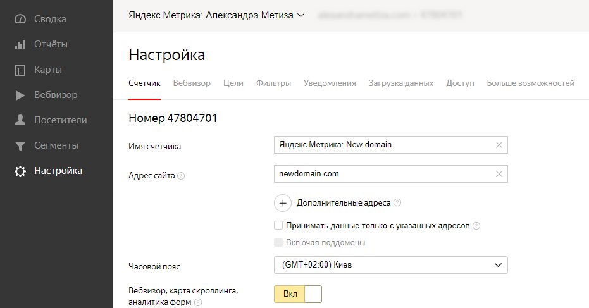Open the Фильтры tab
This screenshot has width=589, height=308.
(273, 83)
